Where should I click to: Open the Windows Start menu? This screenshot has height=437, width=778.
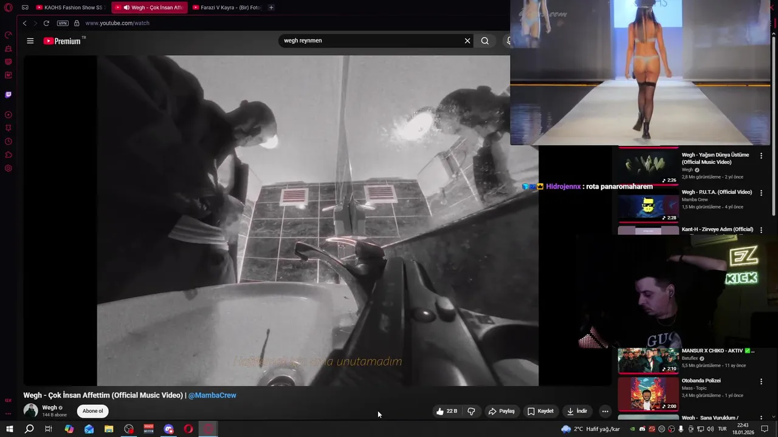10,429
